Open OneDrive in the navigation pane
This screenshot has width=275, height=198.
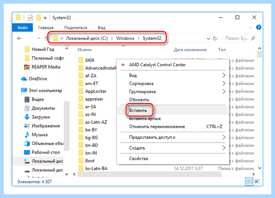(x=34, y=79)
